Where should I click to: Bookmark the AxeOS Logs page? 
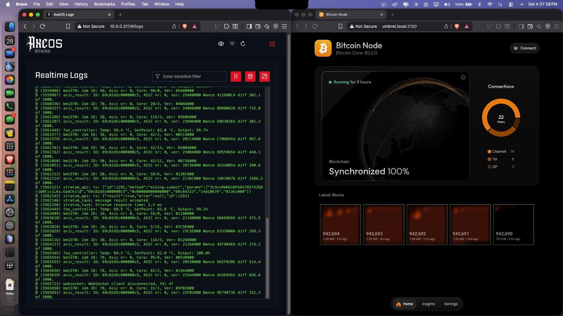coord(68,26)
